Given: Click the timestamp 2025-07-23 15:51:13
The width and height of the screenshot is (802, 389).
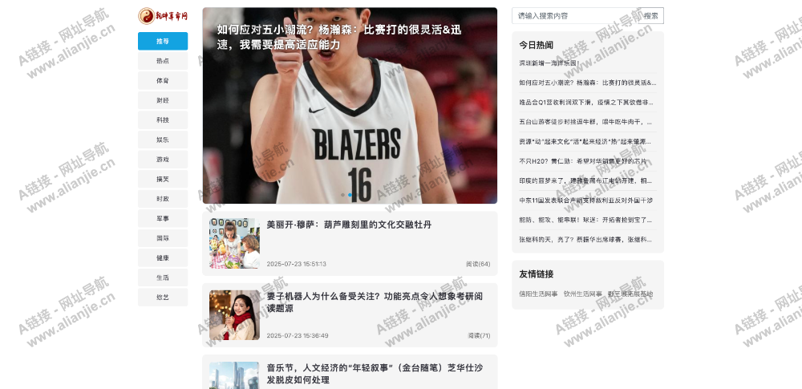Looking at the screenshot, I should tap(296, 264).
